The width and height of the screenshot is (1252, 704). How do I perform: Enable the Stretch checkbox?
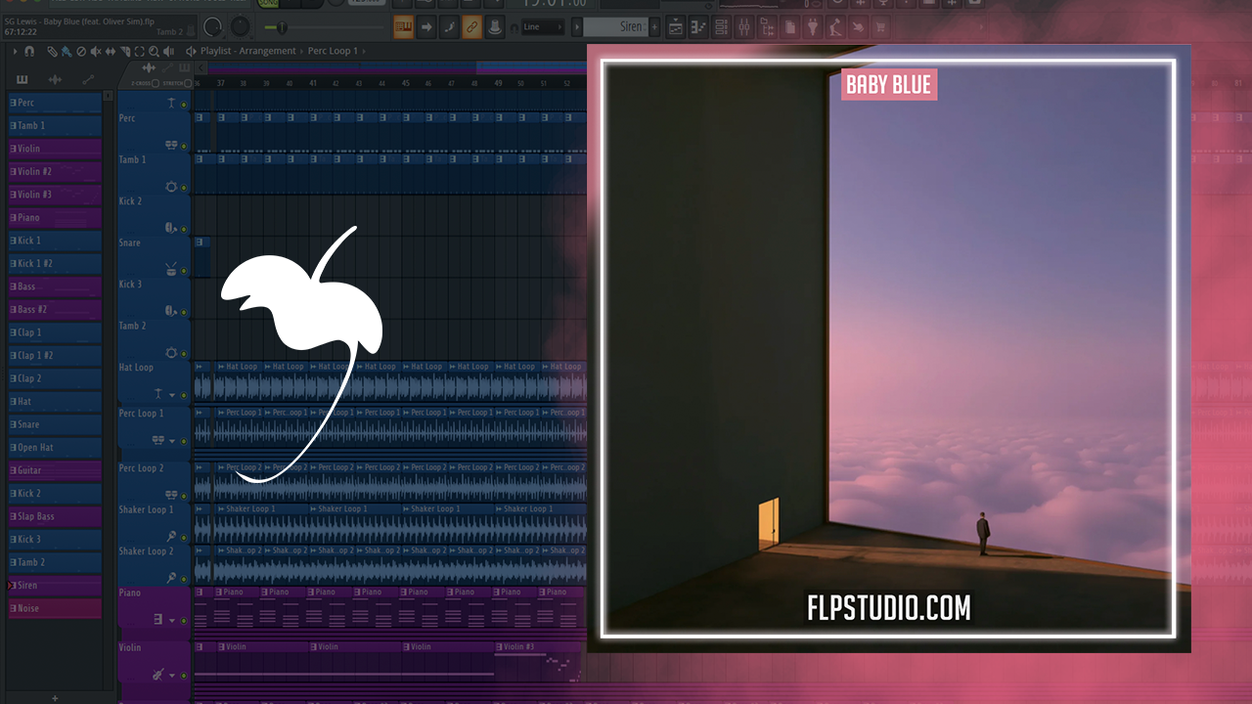190,83
